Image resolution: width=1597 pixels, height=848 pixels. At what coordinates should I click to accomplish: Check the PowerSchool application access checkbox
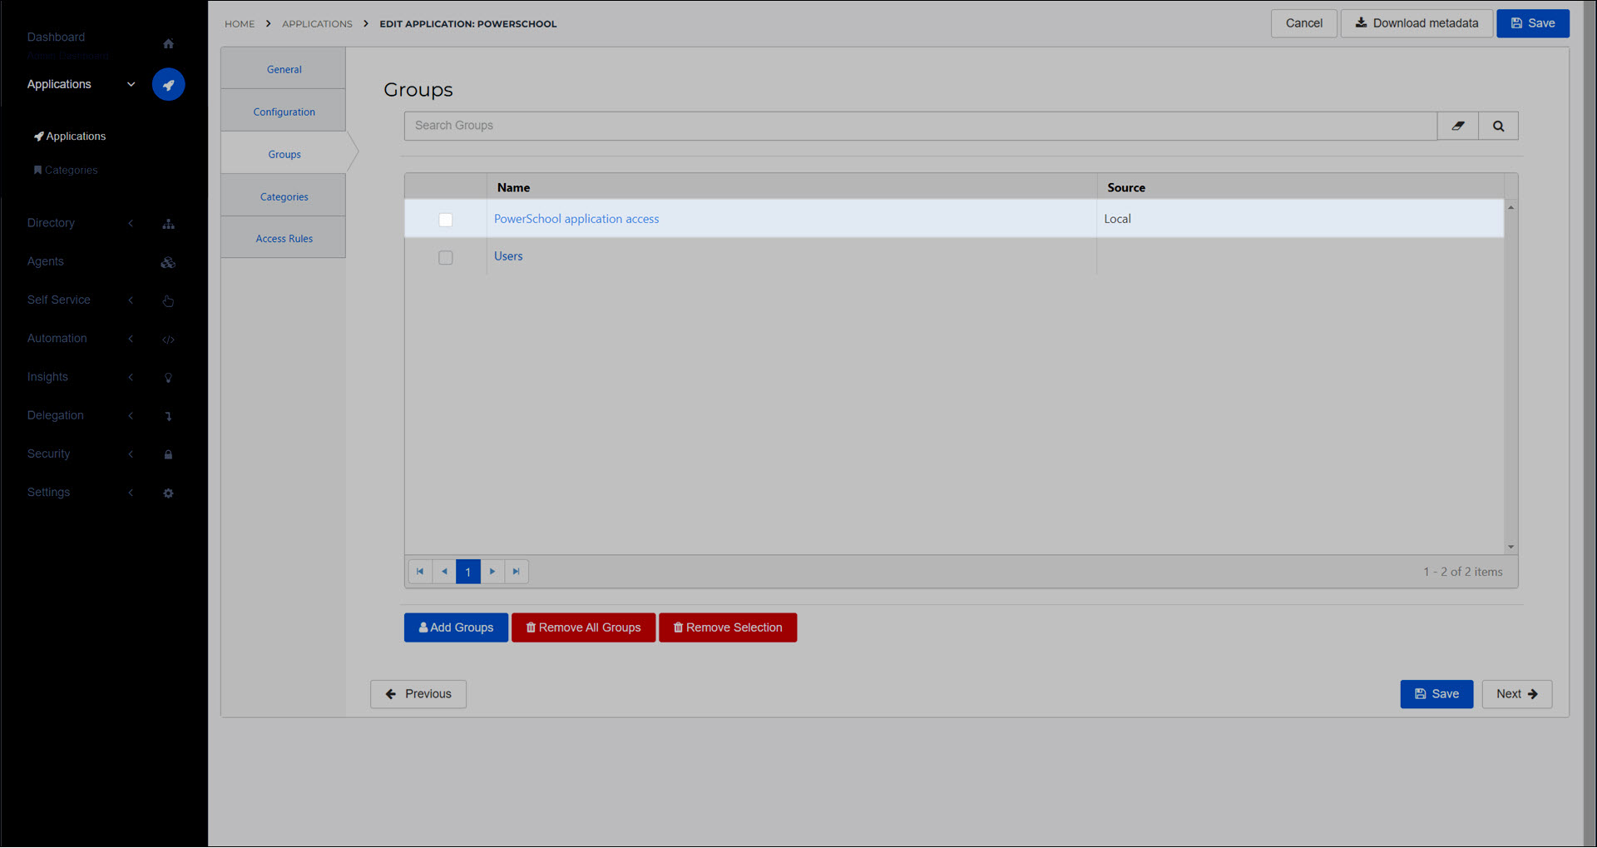tap(446, 220)
